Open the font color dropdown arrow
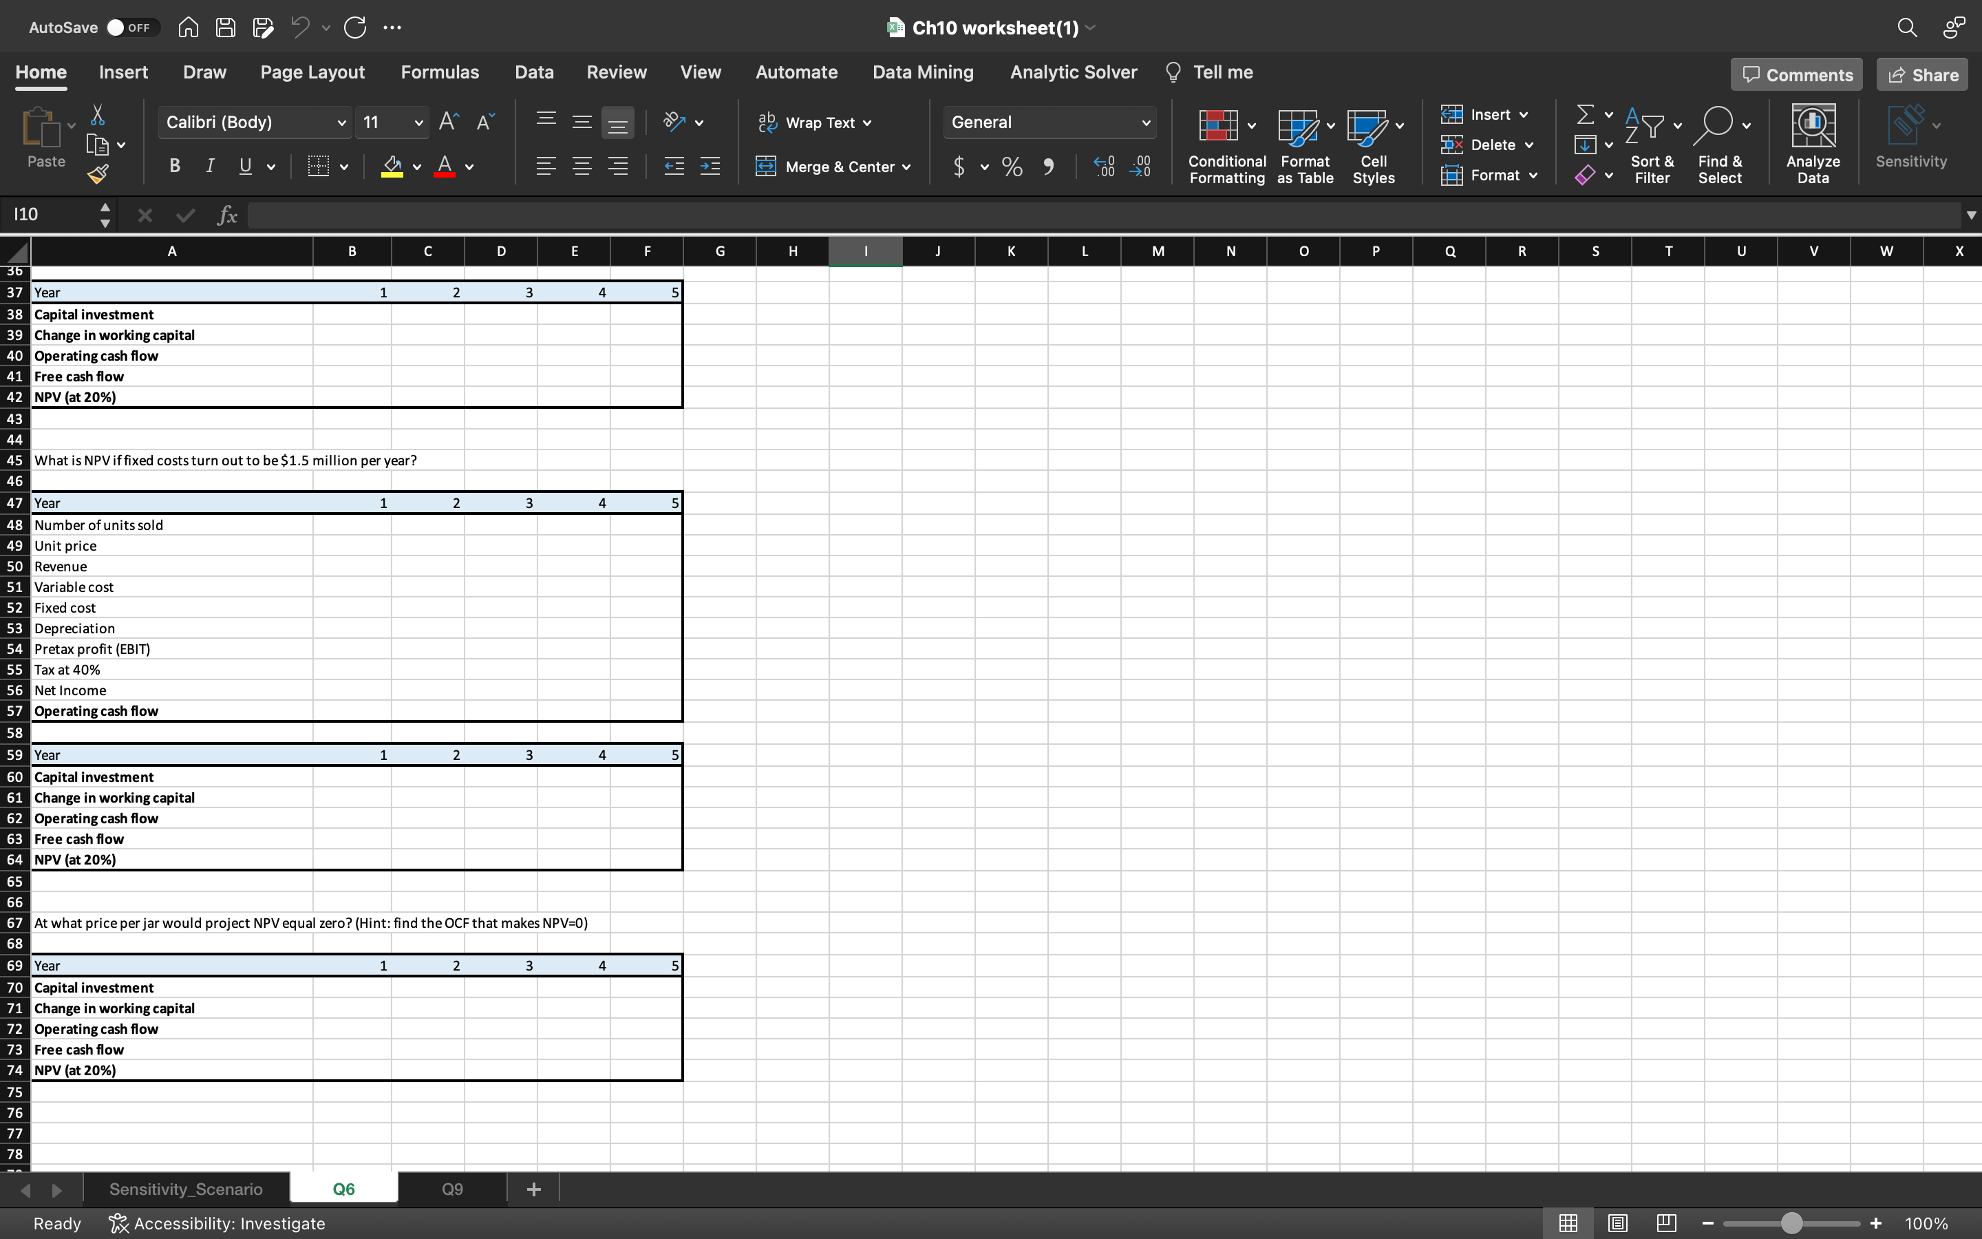This screenshot has width=1982, height=1239. point(469,167)
